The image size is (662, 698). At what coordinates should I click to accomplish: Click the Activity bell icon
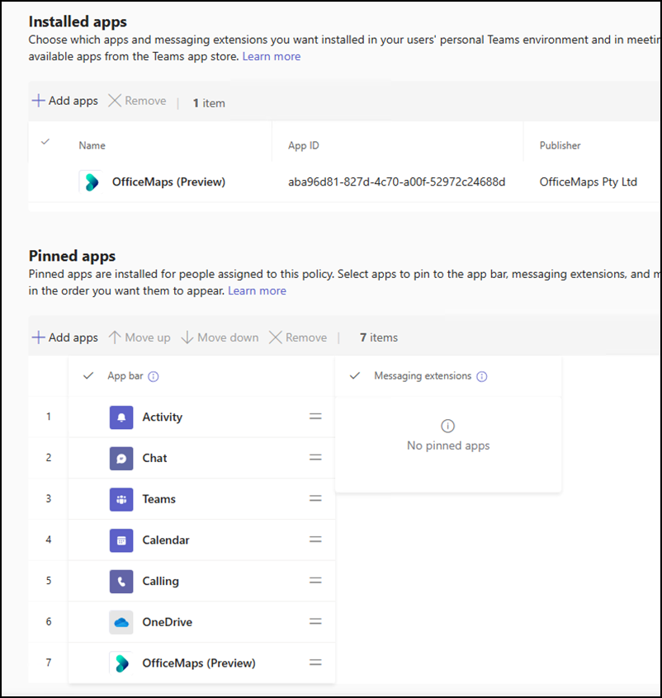[x=121, y=417]
